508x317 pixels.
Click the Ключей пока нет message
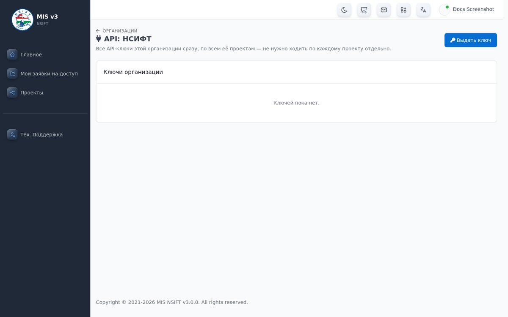pyautogui.click(x=296, y=103)
